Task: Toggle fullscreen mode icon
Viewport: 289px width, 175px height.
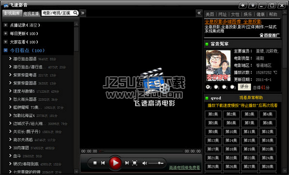Action: point(135,163)
